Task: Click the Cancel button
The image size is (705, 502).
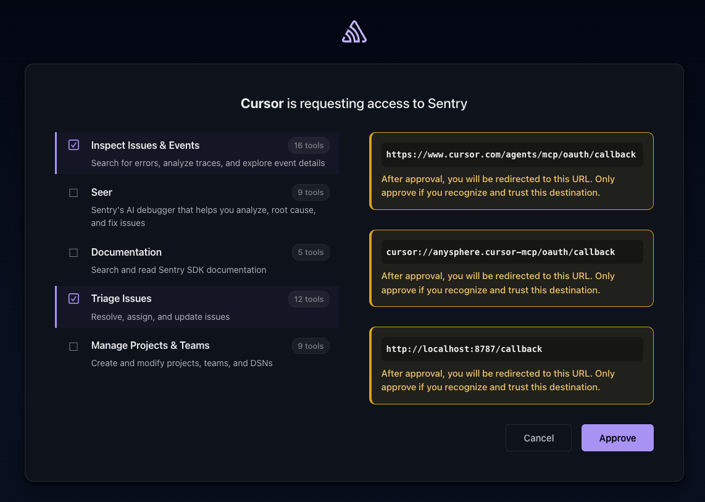Action: pos(538,438)
